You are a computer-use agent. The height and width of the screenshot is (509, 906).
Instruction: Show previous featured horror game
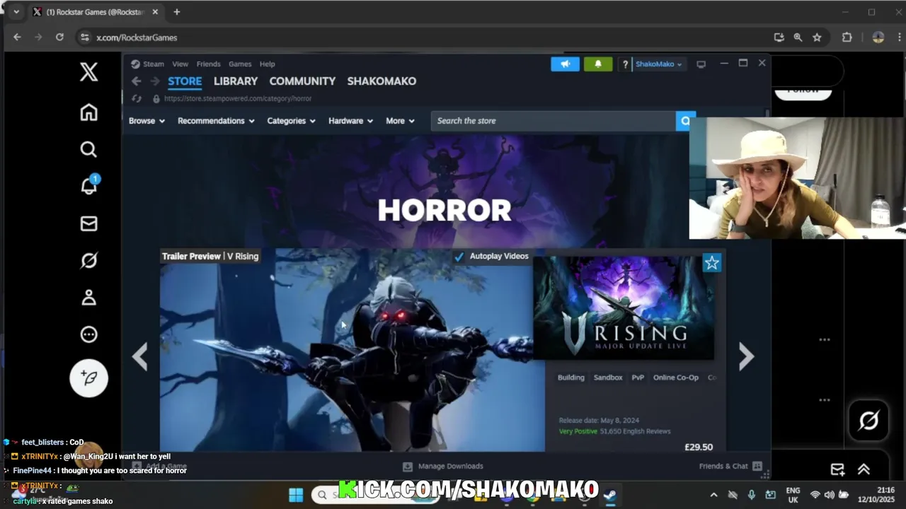(140, 356)
